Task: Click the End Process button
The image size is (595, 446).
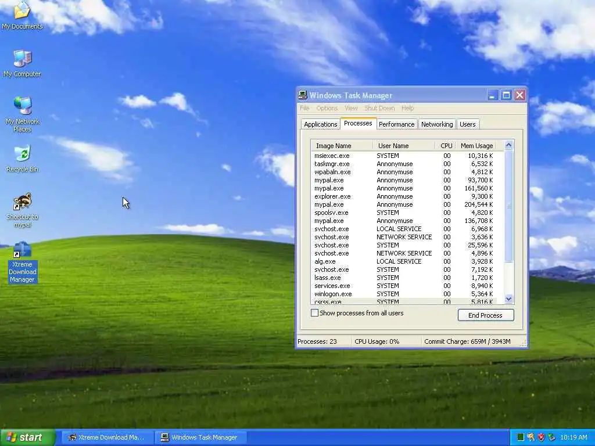Action: coord(486,315)
